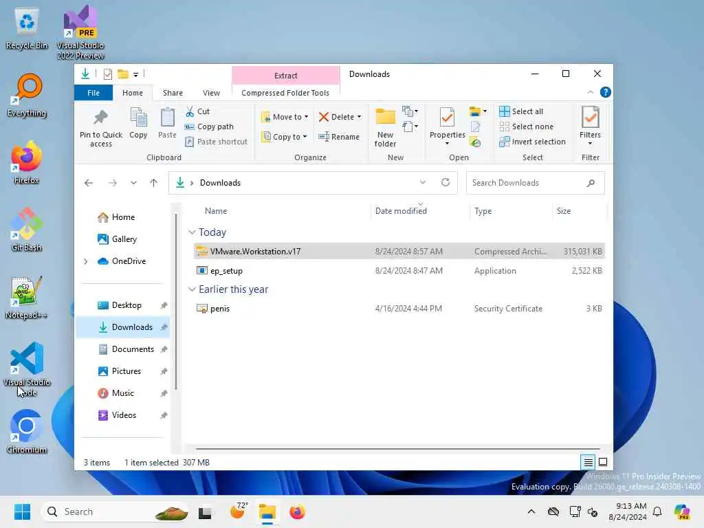Click the Help question mark icon

tap(605, 93)
